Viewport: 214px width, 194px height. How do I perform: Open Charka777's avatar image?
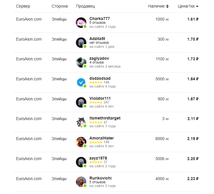(81, 23)
